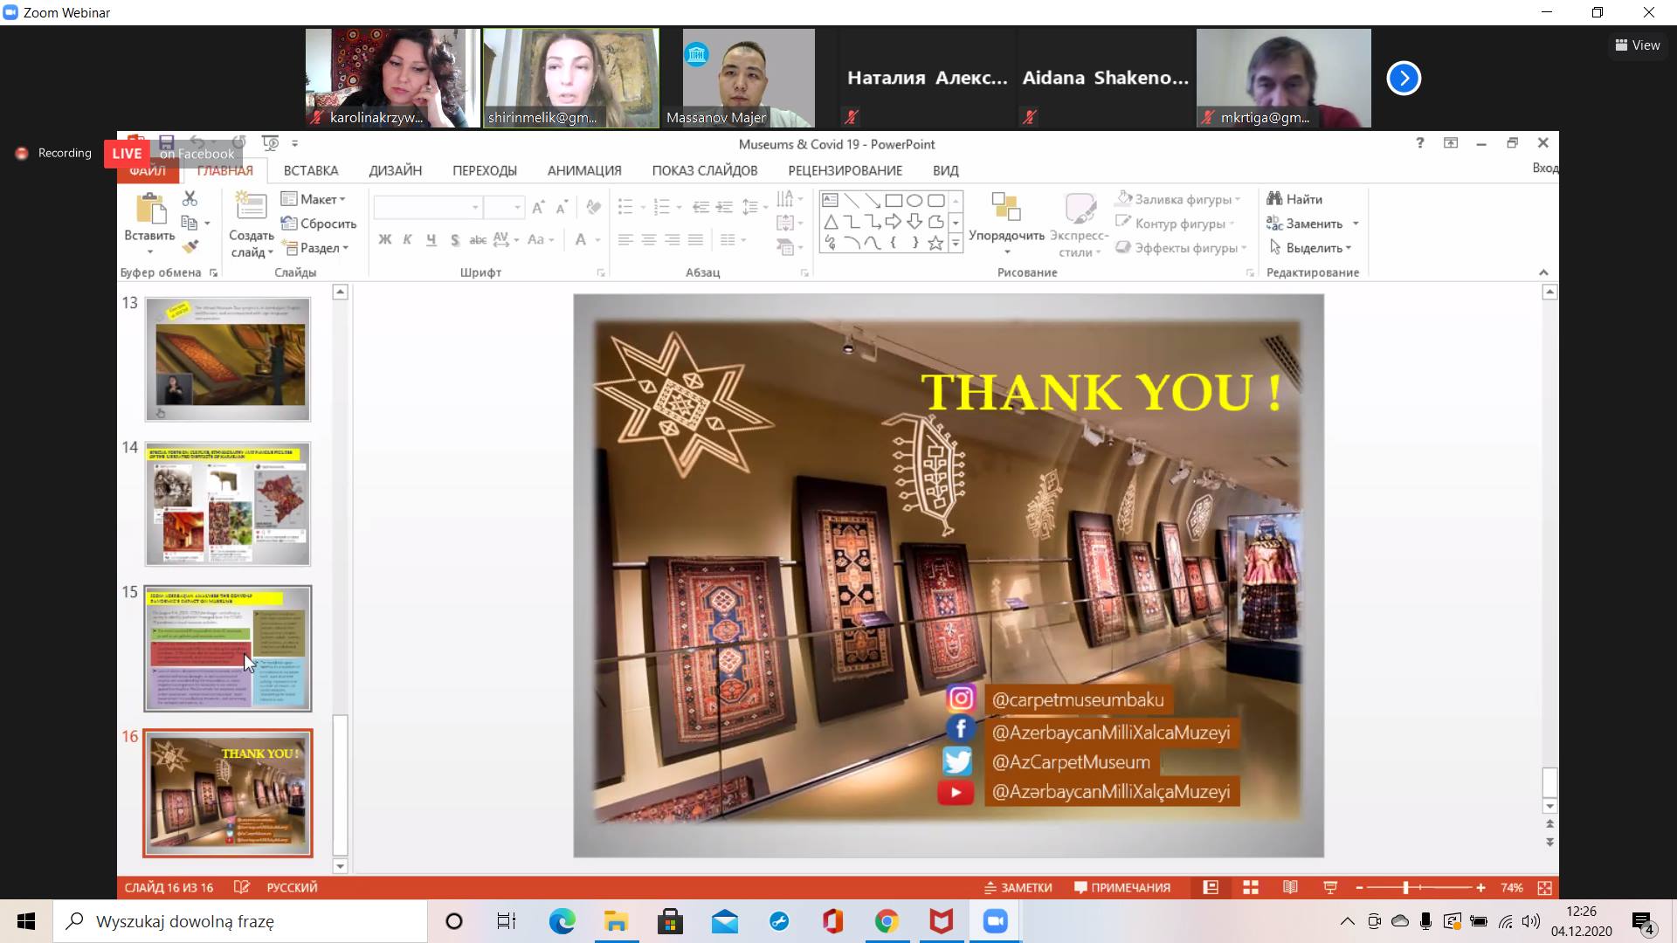This screenshot has height=943, width=1677.
Task: Toggle text shadow (S) formatting
Action: tap(454, 239)
